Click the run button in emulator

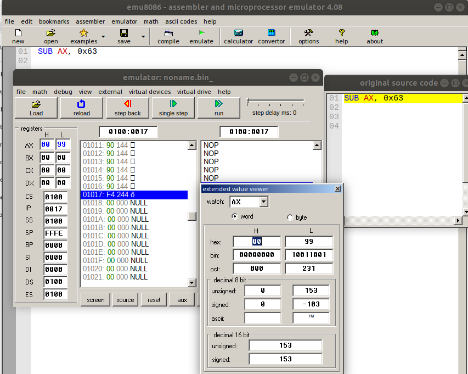[218, 108]
